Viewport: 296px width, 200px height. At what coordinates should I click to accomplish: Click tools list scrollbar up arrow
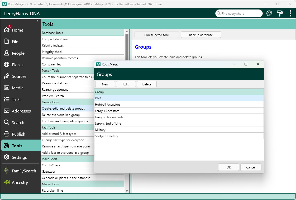(127, 31)
